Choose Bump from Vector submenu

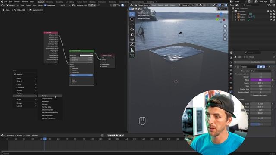[x=50, y=96]
